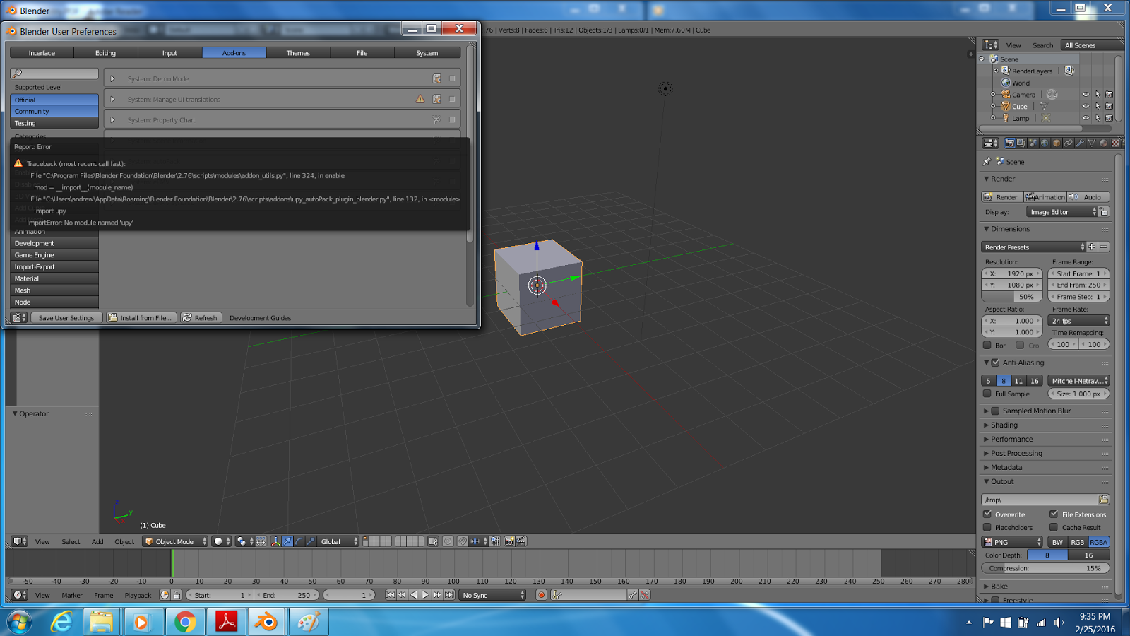Open the Render Layers properties tab icon
Screen dimensions: 1130x636
(x=1021, y=143)
